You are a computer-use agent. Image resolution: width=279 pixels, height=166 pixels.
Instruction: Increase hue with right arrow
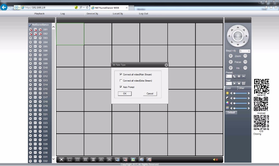(x=249, y=108)
